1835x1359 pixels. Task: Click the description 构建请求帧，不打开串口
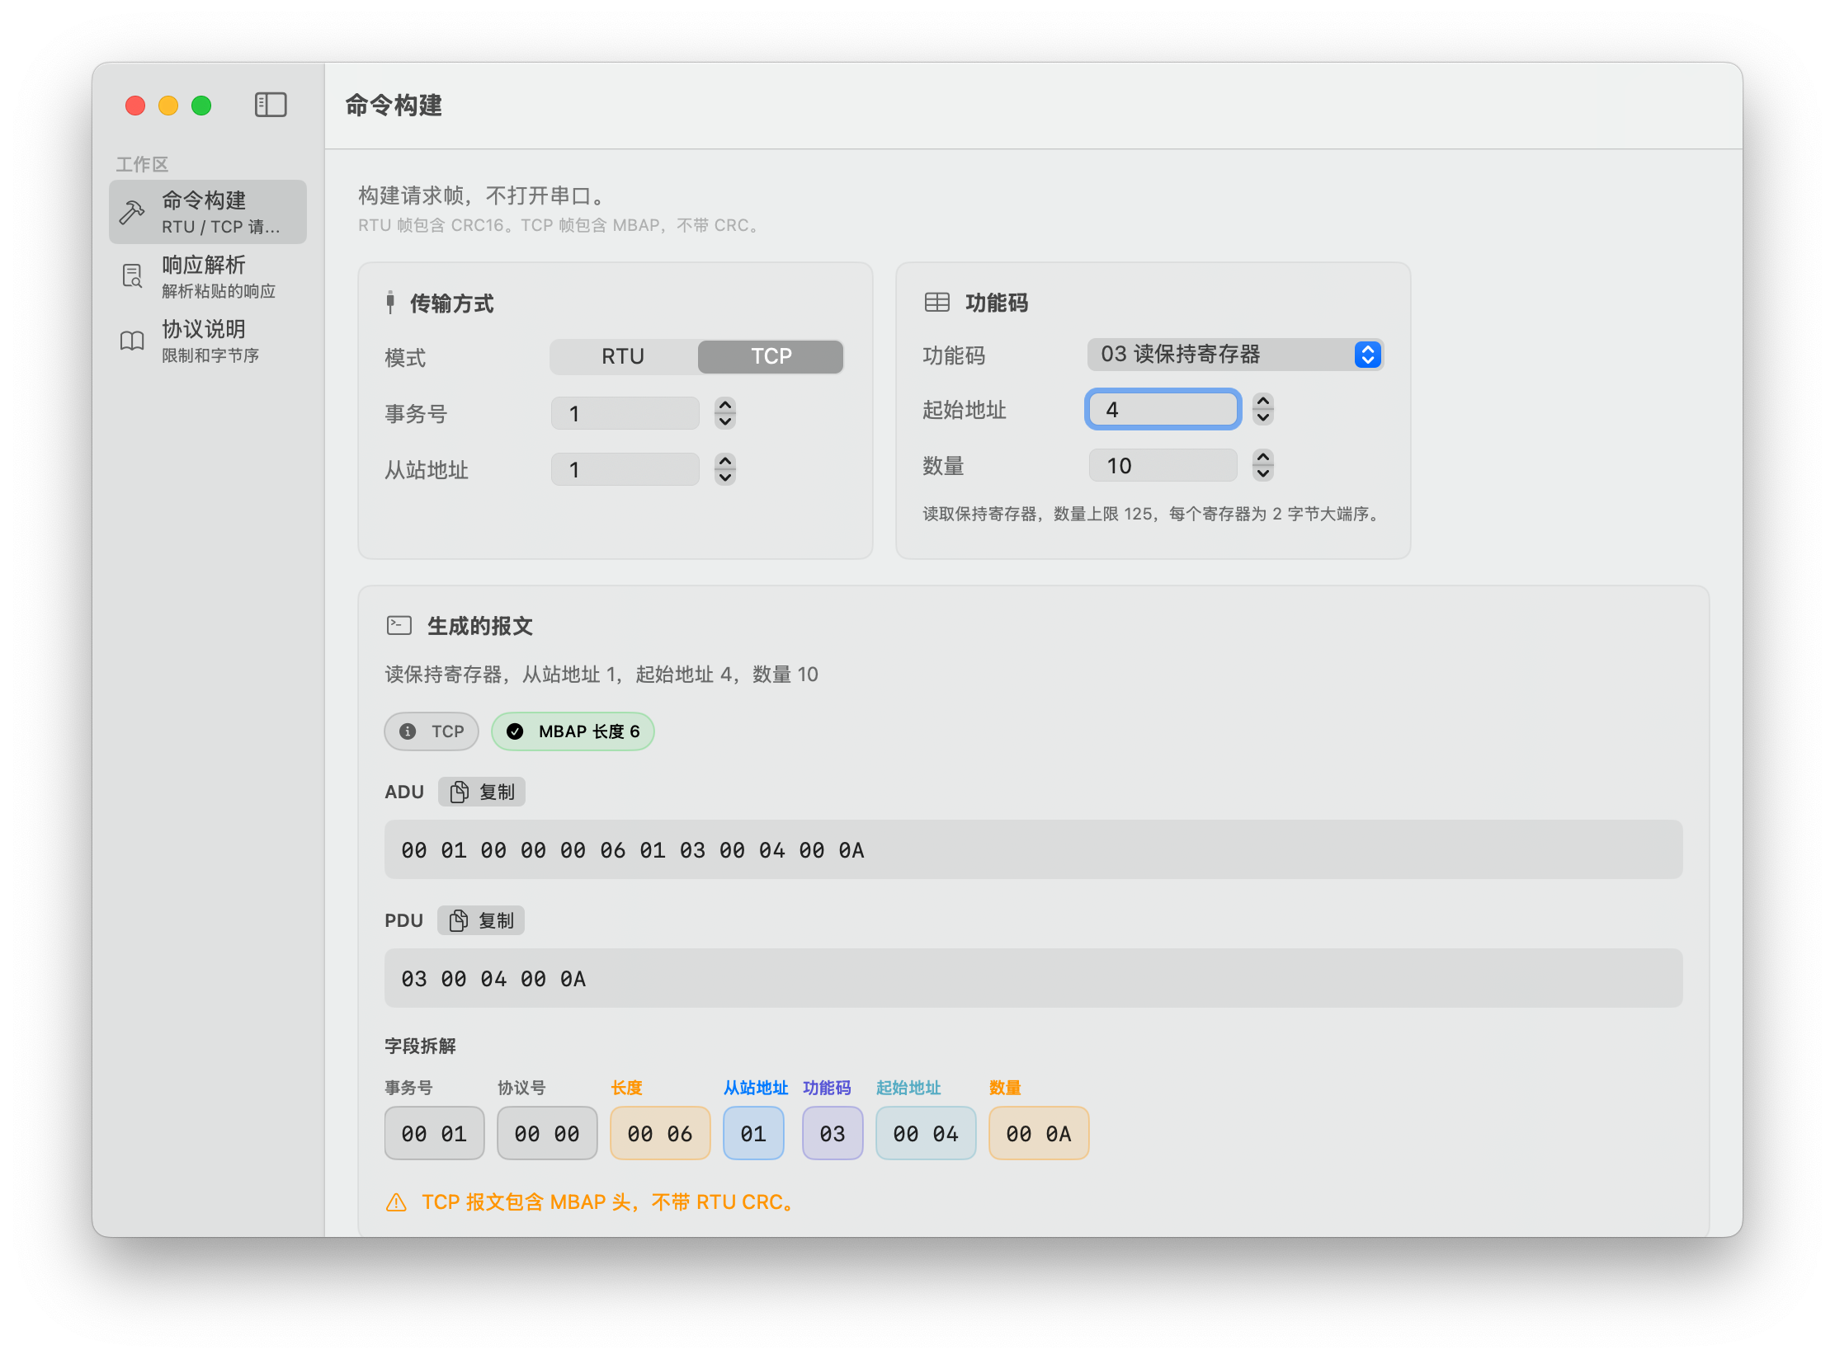click(x=483, y=195)
